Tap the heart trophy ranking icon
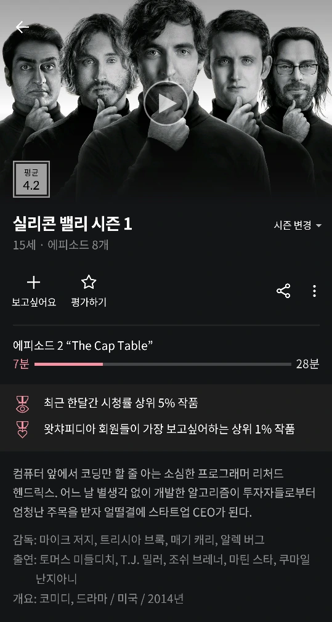332x622 pixels. pos(23,430)
